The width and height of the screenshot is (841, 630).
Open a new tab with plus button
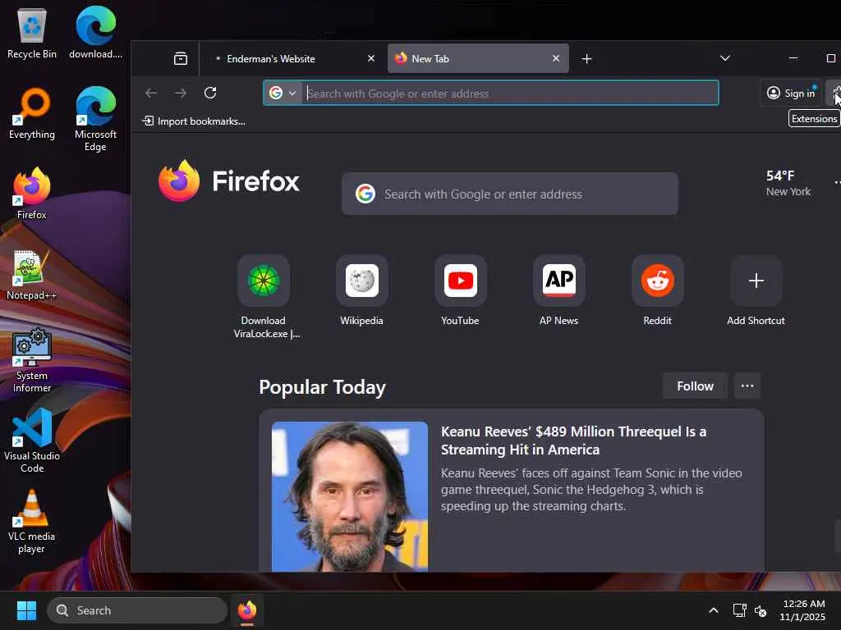pyautogui.click(x=586, y=58)
